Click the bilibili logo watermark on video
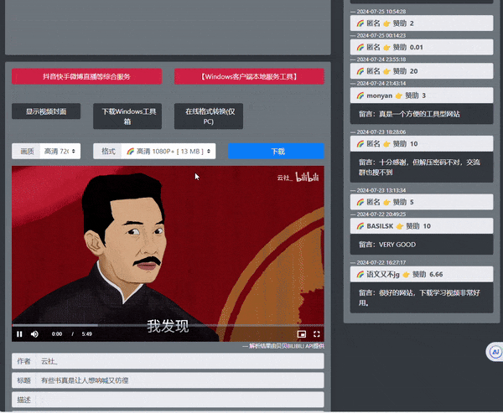The width and height of the screenshot is (503, 413). pyautogui.click(x=307, y=178)
